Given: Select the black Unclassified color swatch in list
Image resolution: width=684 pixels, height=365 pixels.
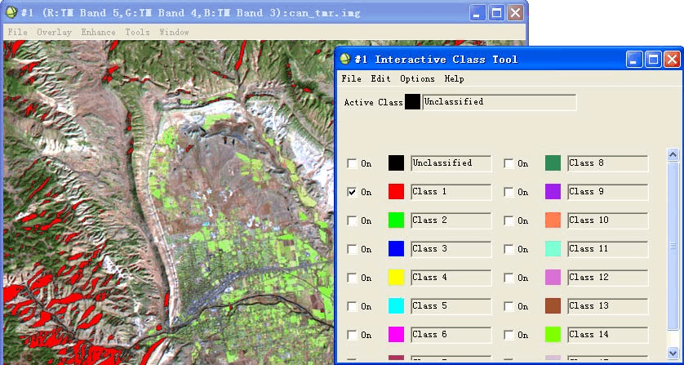Looking at the screenshot, I should pos(396,162).
